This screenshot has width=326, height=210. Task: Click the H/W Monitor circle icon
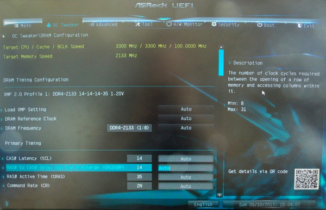click(169, 24)
